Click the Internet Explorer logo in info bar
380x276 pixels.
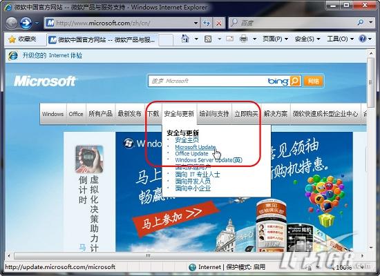tap(13, 55)
